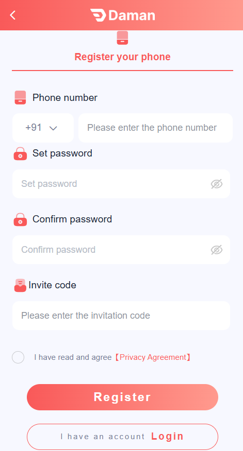Open the +91 country code dropdown
The image size is (243, 451).
click(43, 128)
